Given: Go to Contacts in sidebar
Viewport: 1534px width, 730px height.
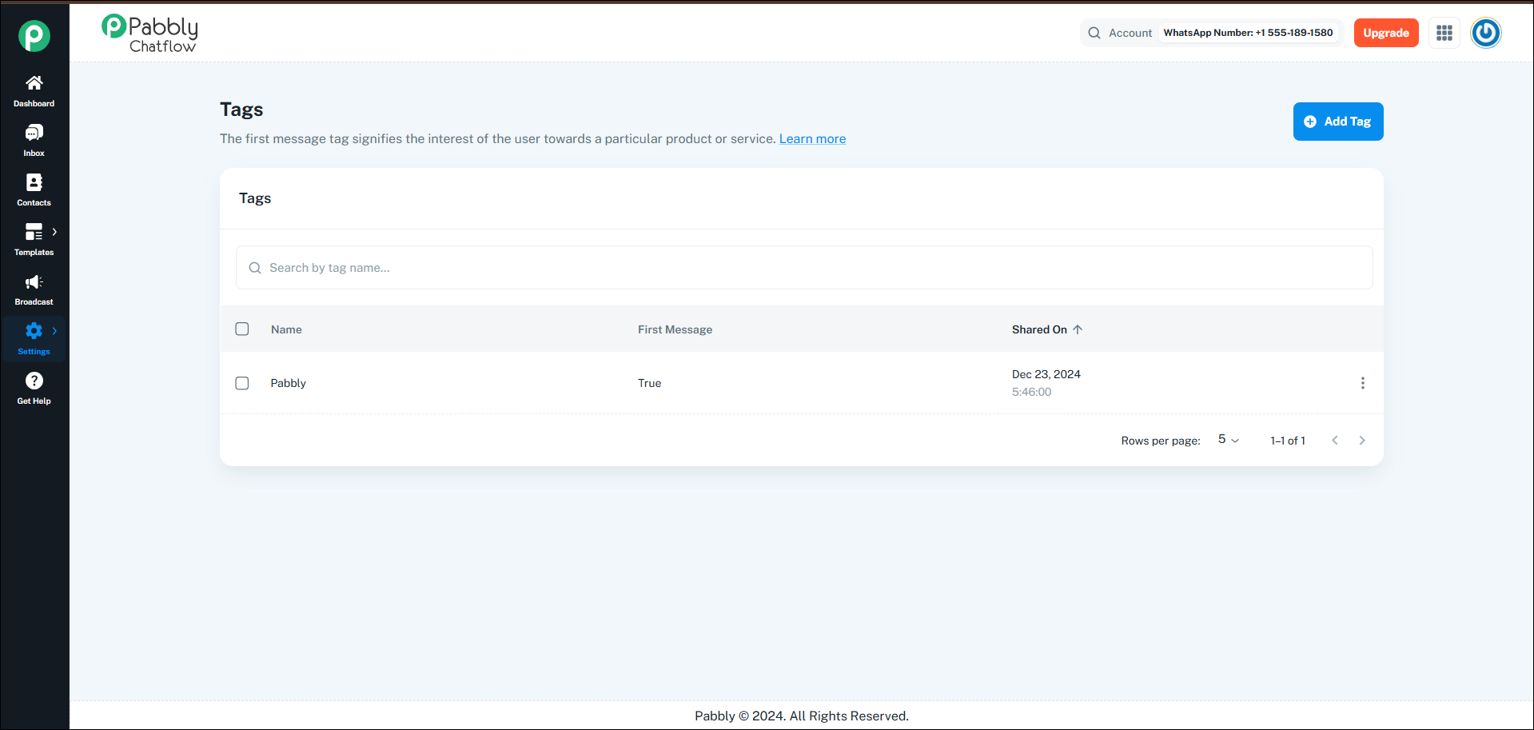Looking at the screenshot, I should 34,191.
